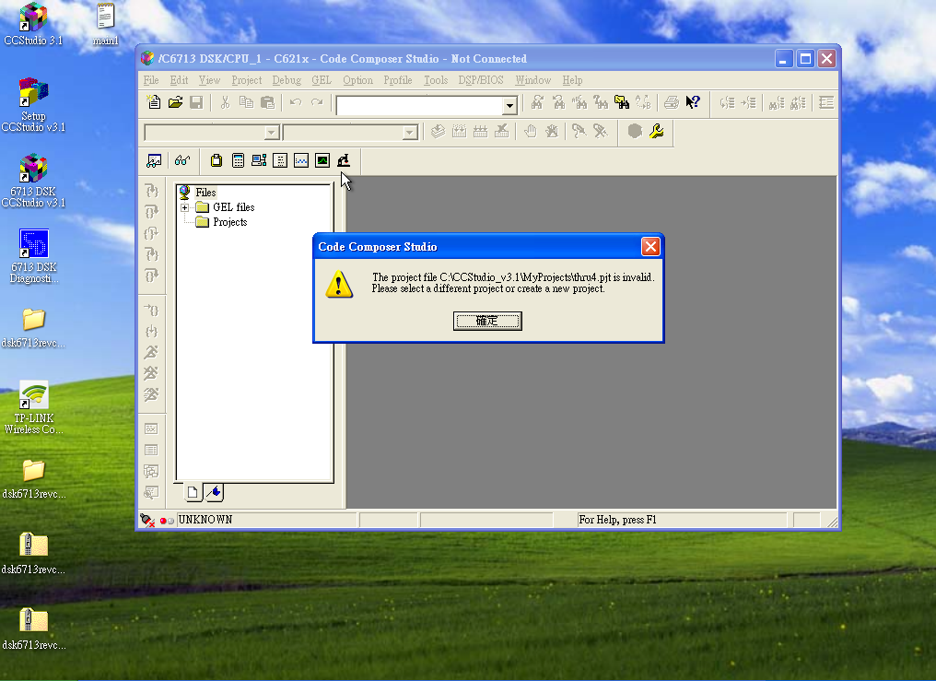Open the Help menu

point(572,80)
